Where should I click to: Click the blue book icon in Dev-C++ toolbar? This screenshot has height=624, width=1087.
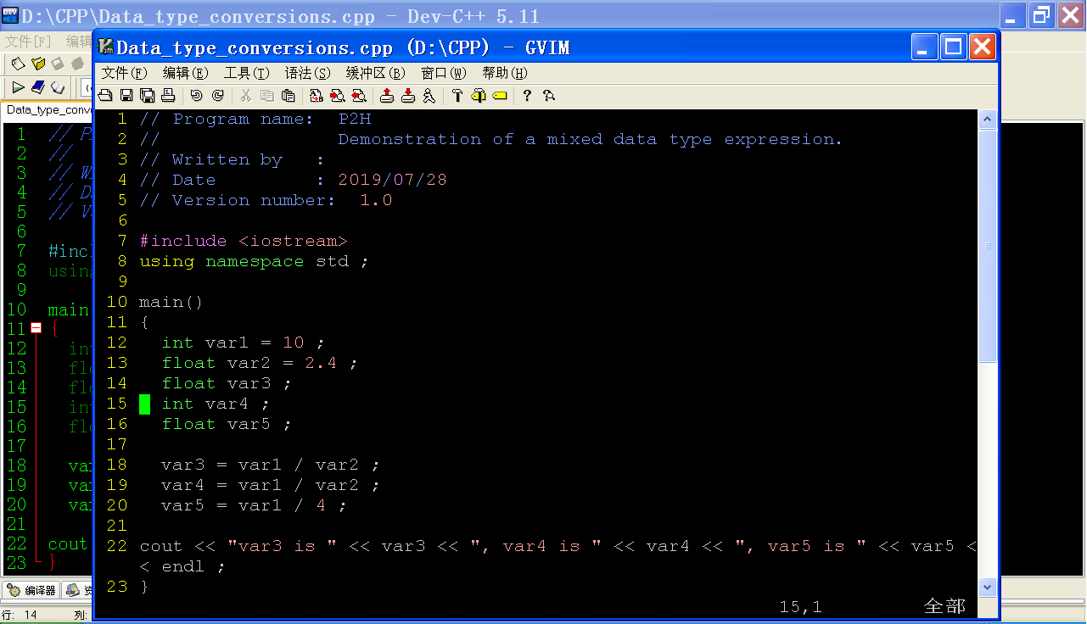38,87
